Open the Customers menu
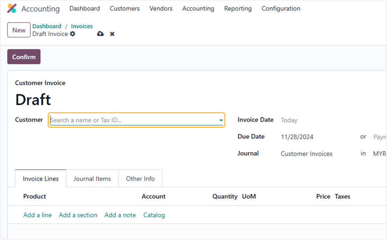Viewport: 387px width, 240px height. [x=124, y=9]
